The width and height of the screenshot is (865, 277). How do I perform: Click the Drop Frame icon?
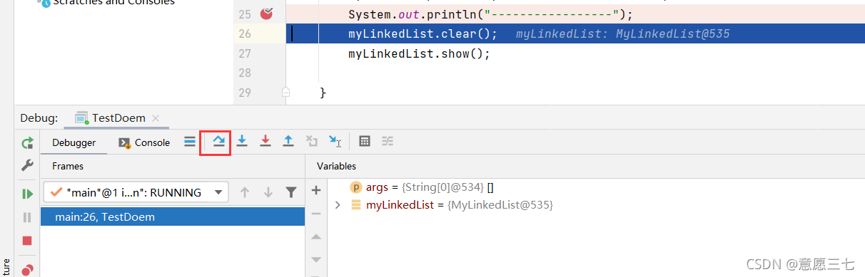[311, 142]
